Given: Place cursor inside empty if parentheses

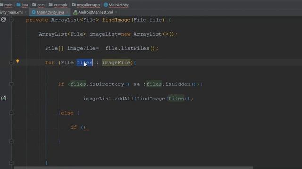Looking at the screenshot, I should tap(83, 127).
